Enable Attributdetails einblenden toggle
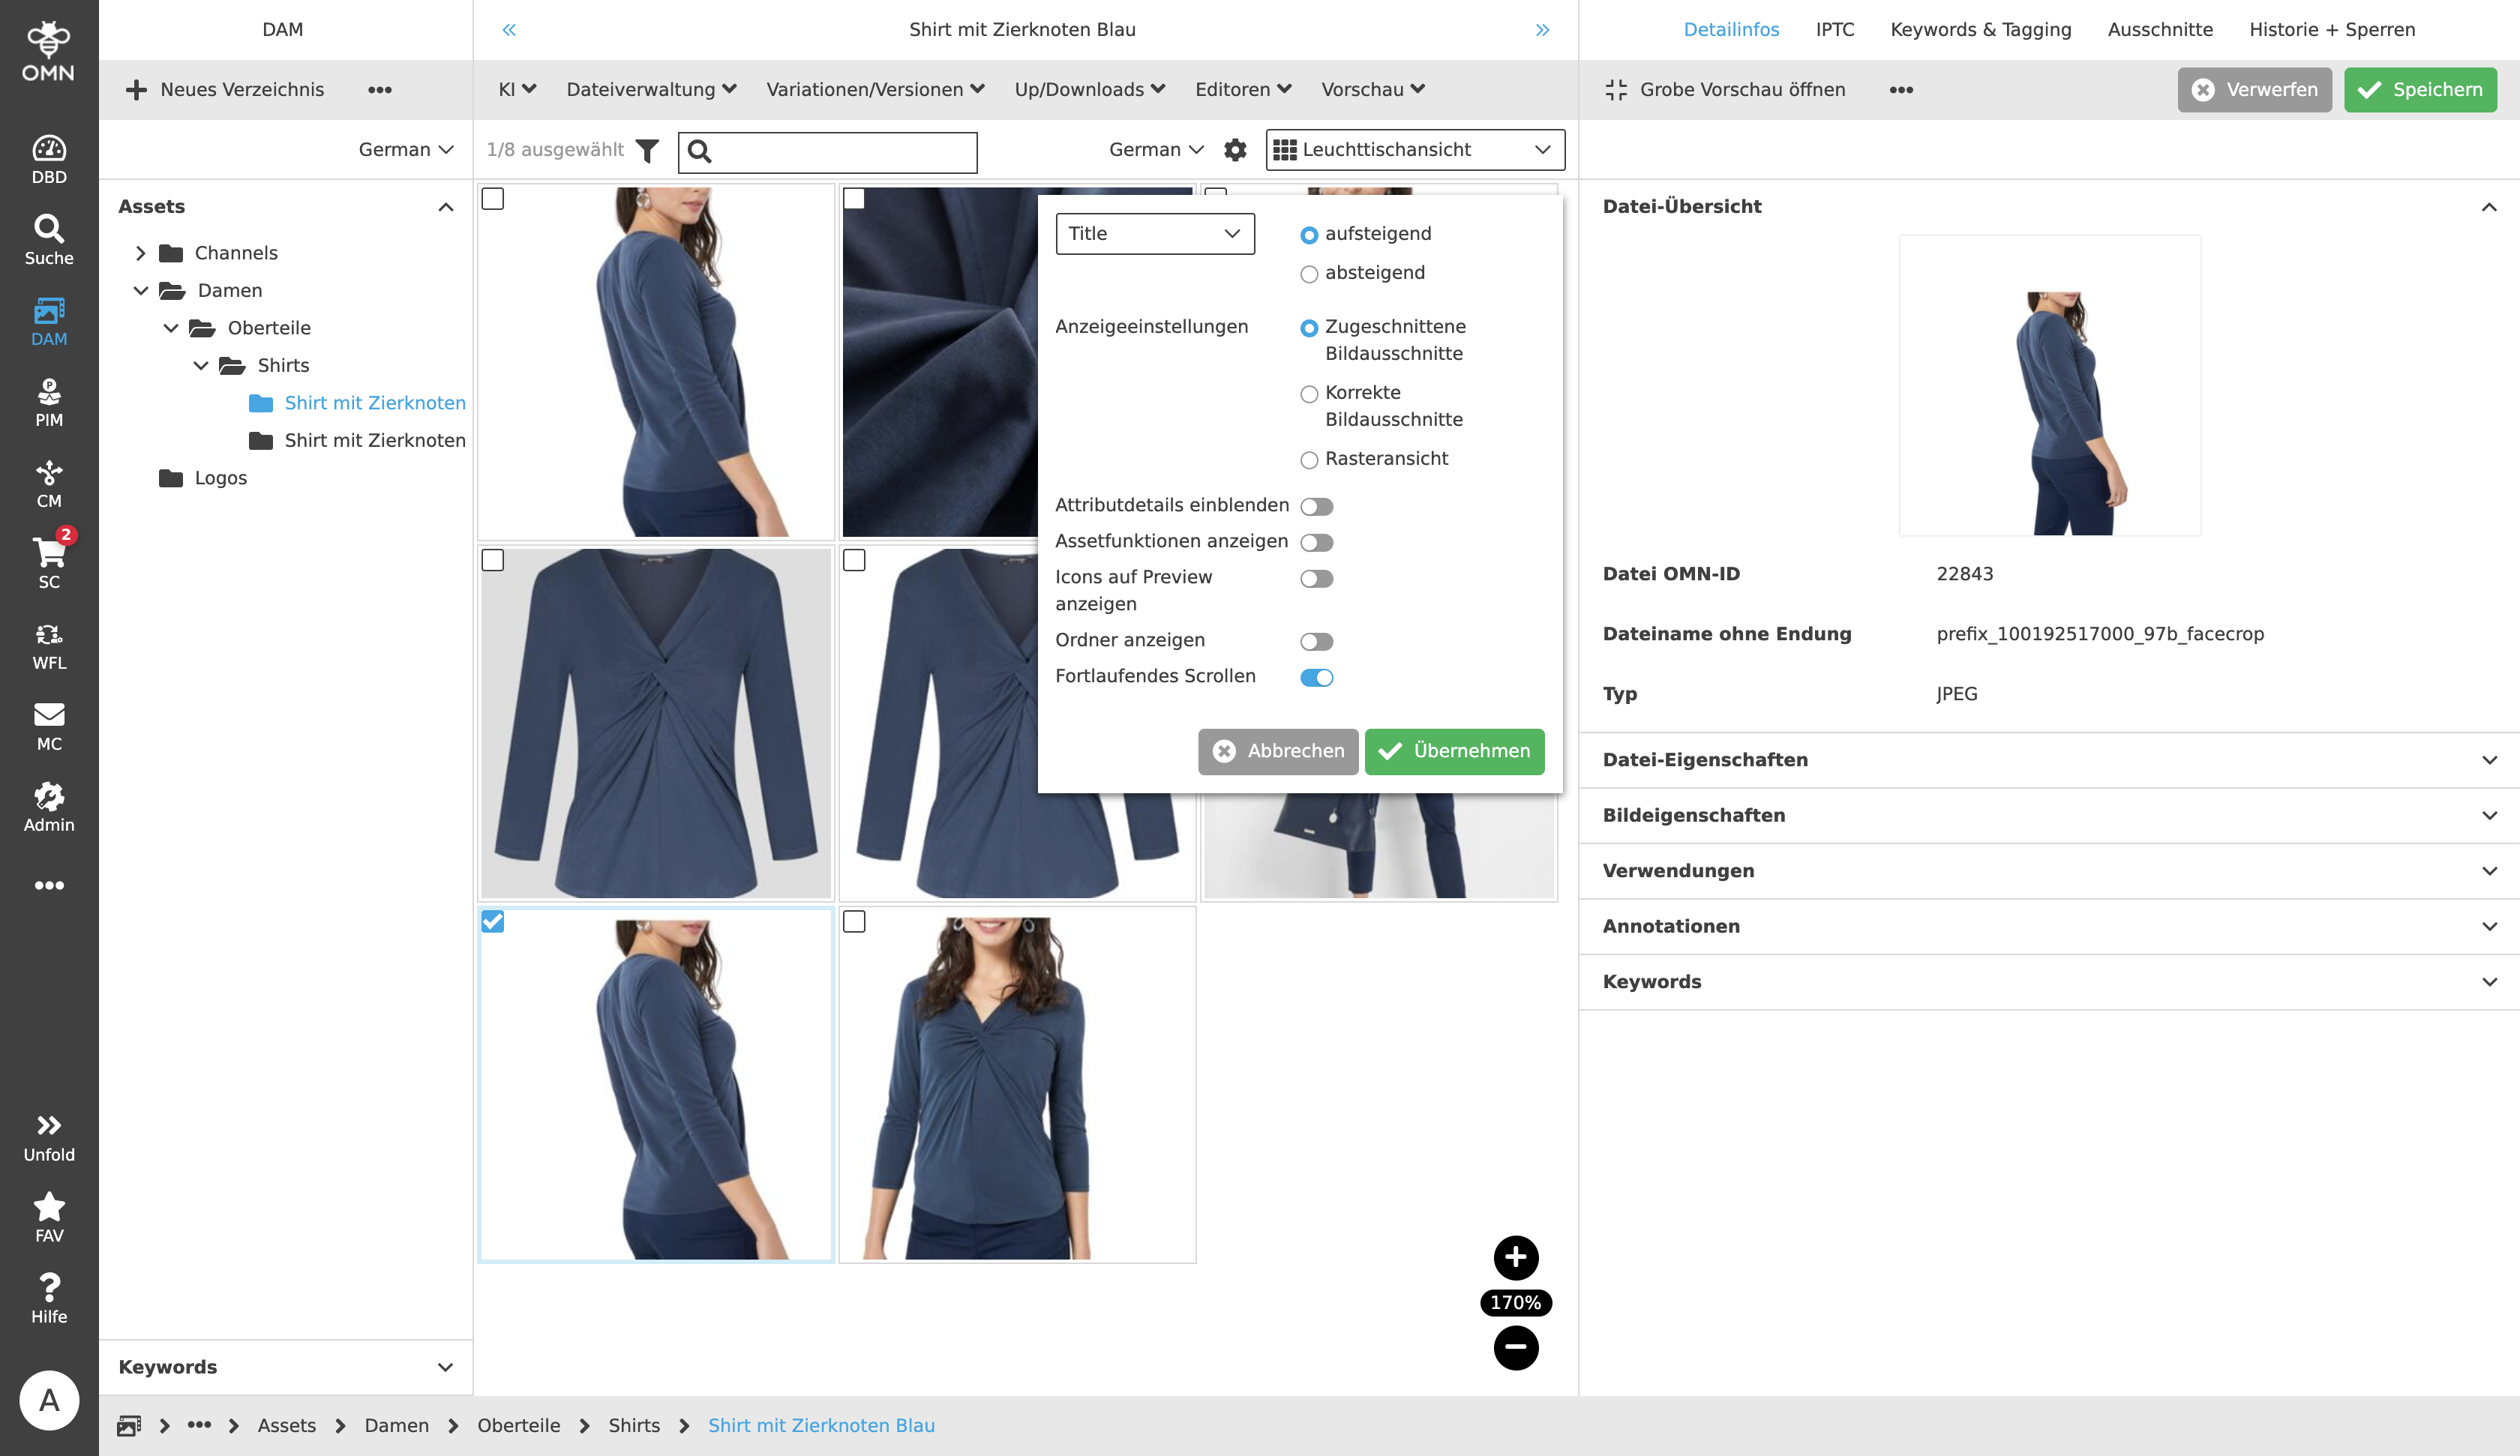Image resolution: width=2520 pixels, height=1456 pixels. 1316,506
